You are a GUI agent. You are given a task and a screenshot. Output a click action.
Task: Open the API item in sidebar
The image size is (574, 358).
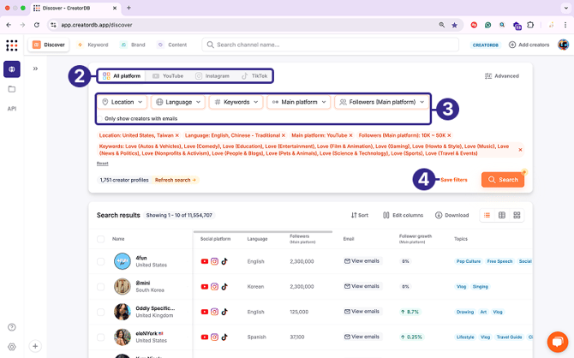[x=12, y=109]
